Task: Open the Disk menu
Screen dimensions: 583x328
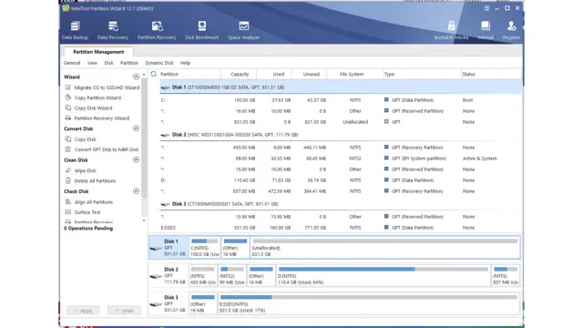Action: click(x=109, y=63)
